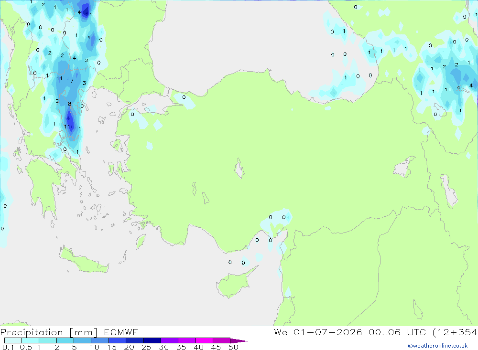Click the 0.5–1 mm legend swatch

(x=31, y=340)
